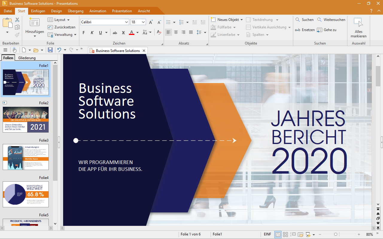Toggle underline formatting
Image resolution: width=383 pixels, height=239 pixels.
click(100, 33)
